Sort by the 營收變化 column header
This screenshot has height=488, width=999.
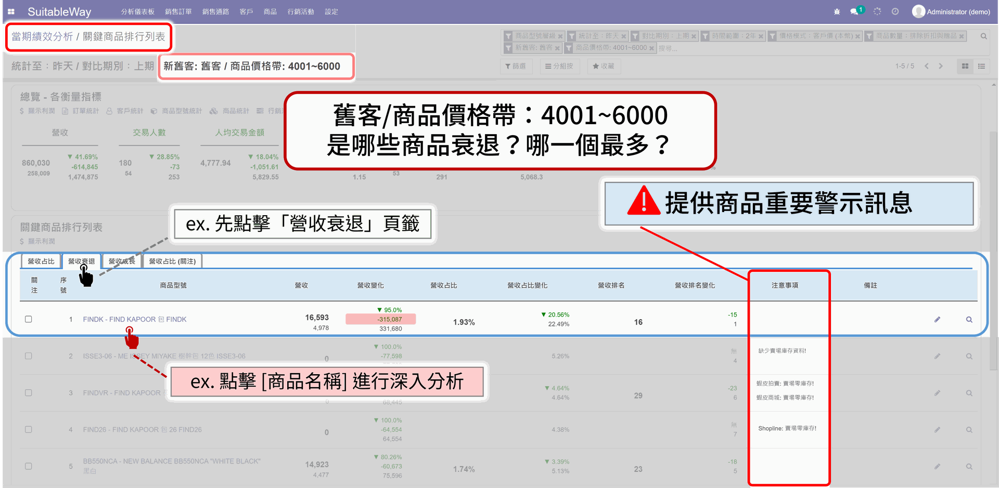[x=370, y=285]
